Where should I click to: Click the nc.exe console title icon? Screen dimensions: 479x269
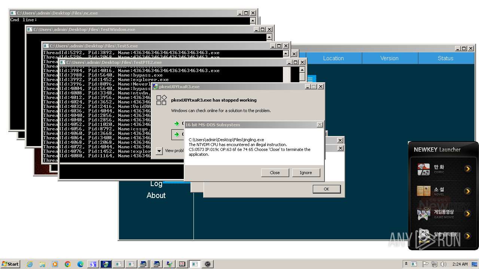tap(13, 13)
